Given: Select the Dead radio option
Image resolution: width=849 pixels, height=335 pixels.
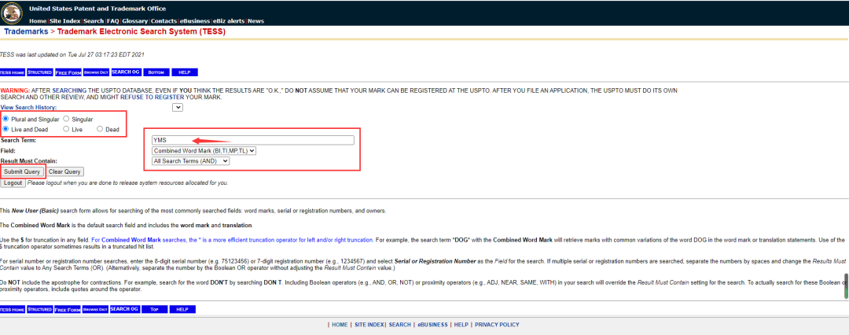Looking at the screenshot, I should click(100, 129).
